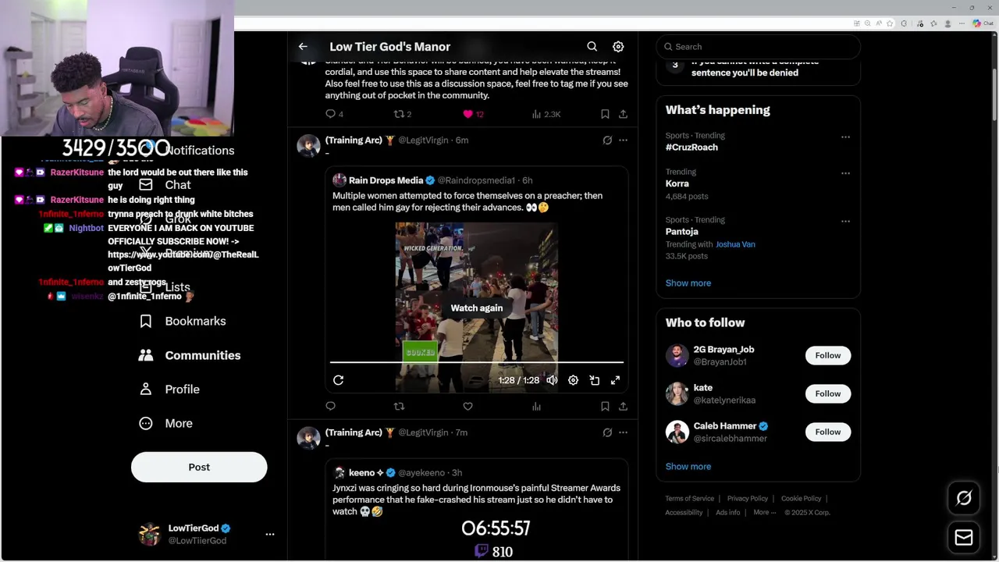This screenshot has height=562, width=999.
Task: Search within the Low Tier God's Manor community
Action: point(592,47)
